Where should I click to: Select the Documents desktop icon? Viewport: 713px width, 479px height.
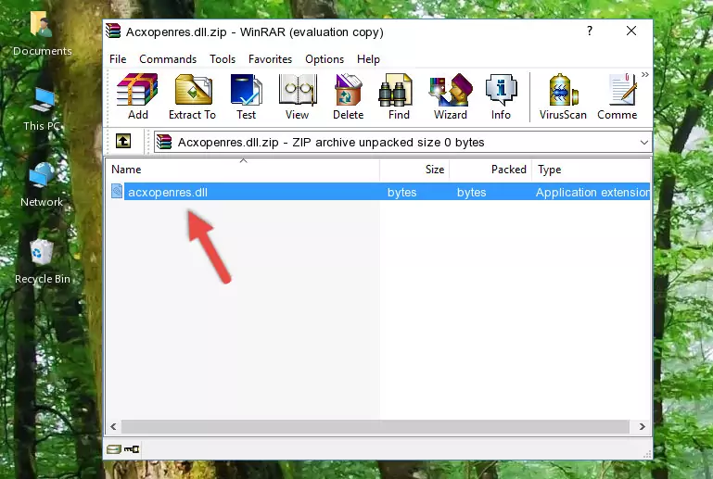(x=43, y=34)
